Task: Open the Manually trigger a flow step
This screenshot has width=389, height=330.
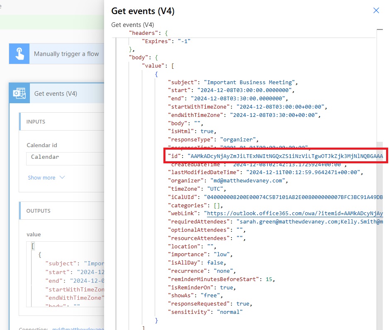Action: (x=66, y=54)
